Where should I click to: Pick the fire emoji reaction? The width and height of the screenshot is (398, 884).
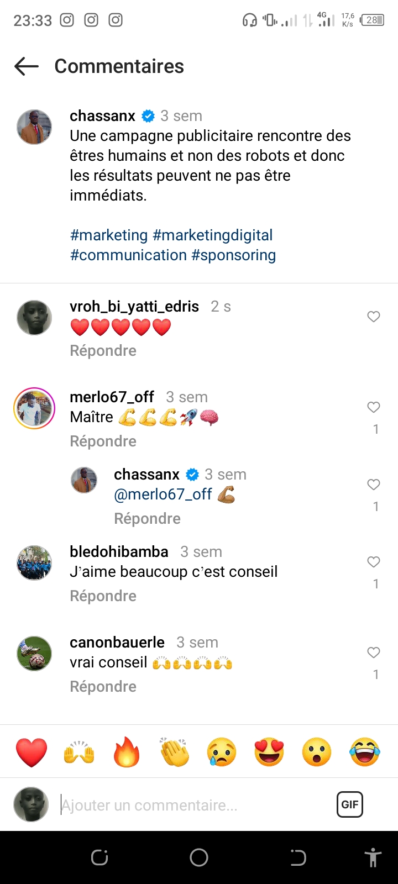127,752
